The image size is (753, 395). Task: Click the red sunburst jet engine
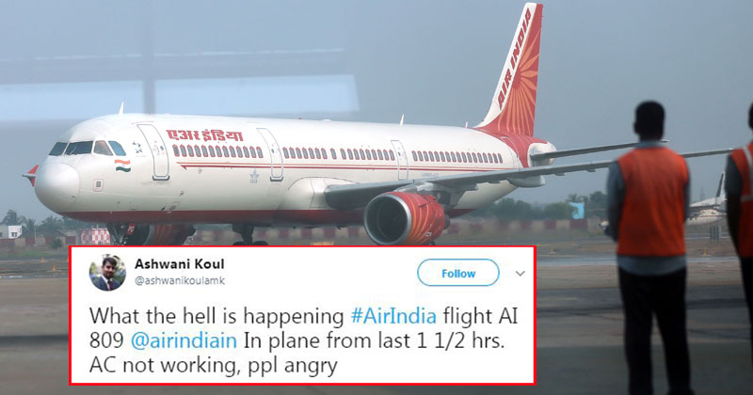405,218
